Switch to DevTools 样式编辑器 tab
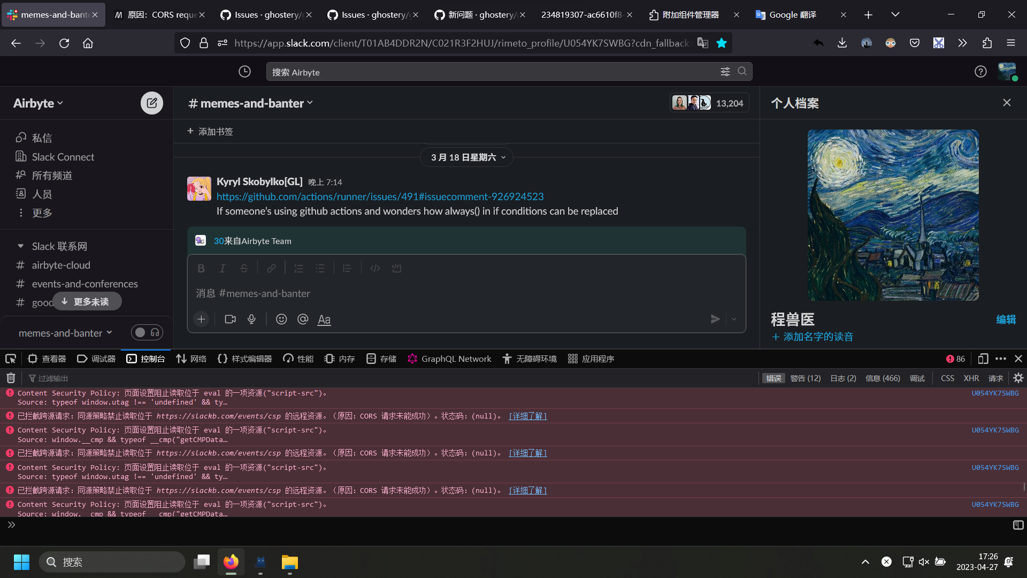 (x=245, y=359)
